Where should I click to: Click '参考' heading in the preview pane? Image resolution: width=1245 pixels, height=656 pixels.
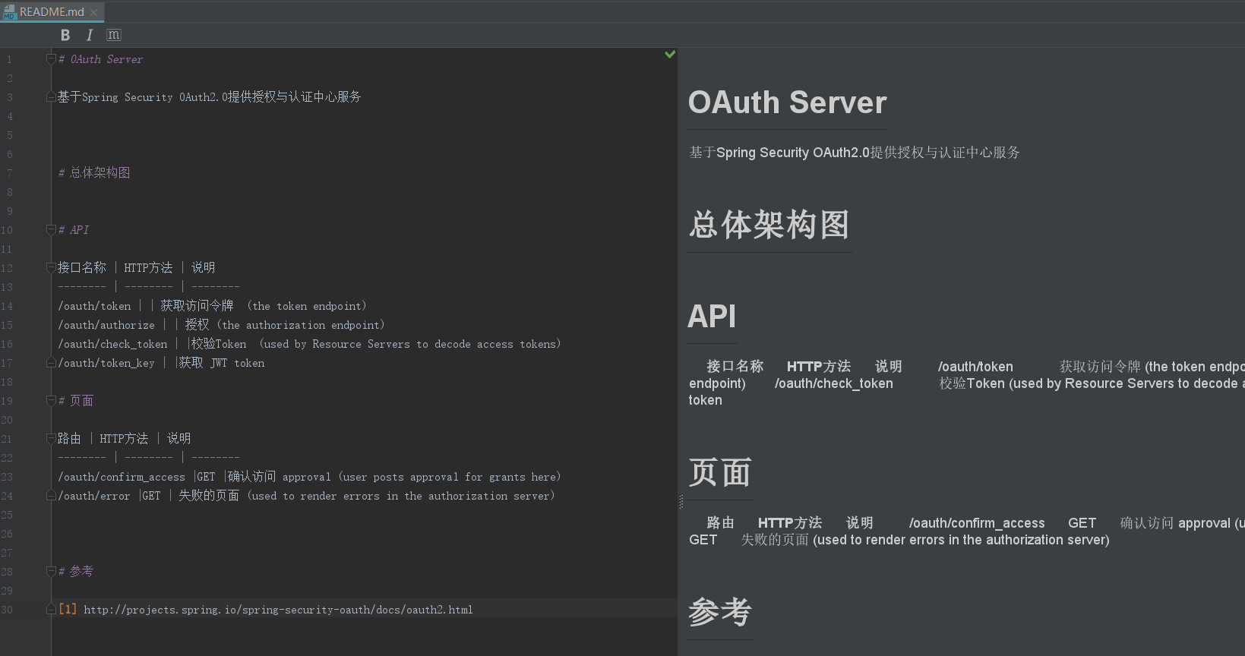(x=720, y=612)
